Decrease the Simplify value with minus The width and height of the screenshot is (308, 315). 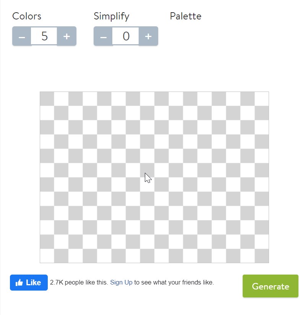pos(103,37)
